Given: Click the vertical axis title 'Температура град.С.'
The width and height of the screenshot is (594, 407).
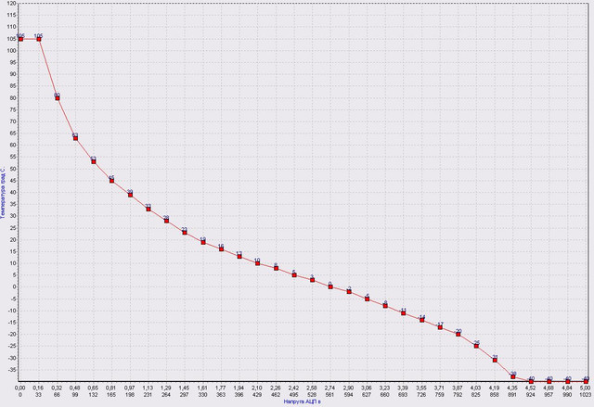Looking at the screenshot, I should tap(3, 191).
